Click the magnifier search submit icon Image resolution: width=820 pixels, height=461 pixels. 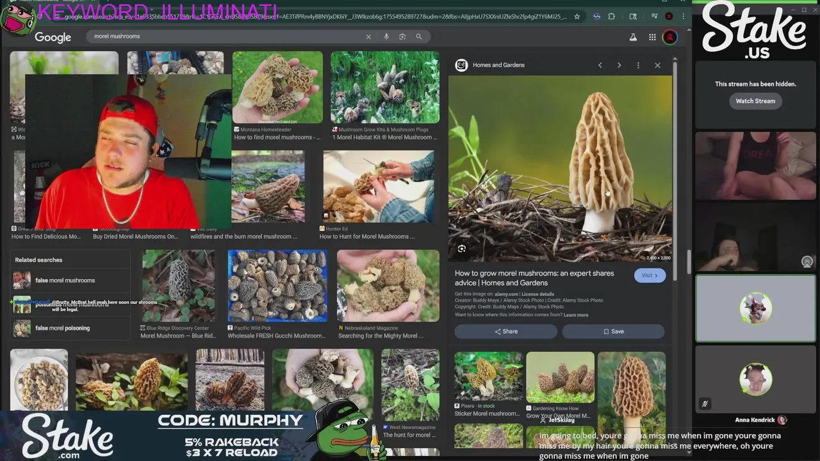pos(419,36)
